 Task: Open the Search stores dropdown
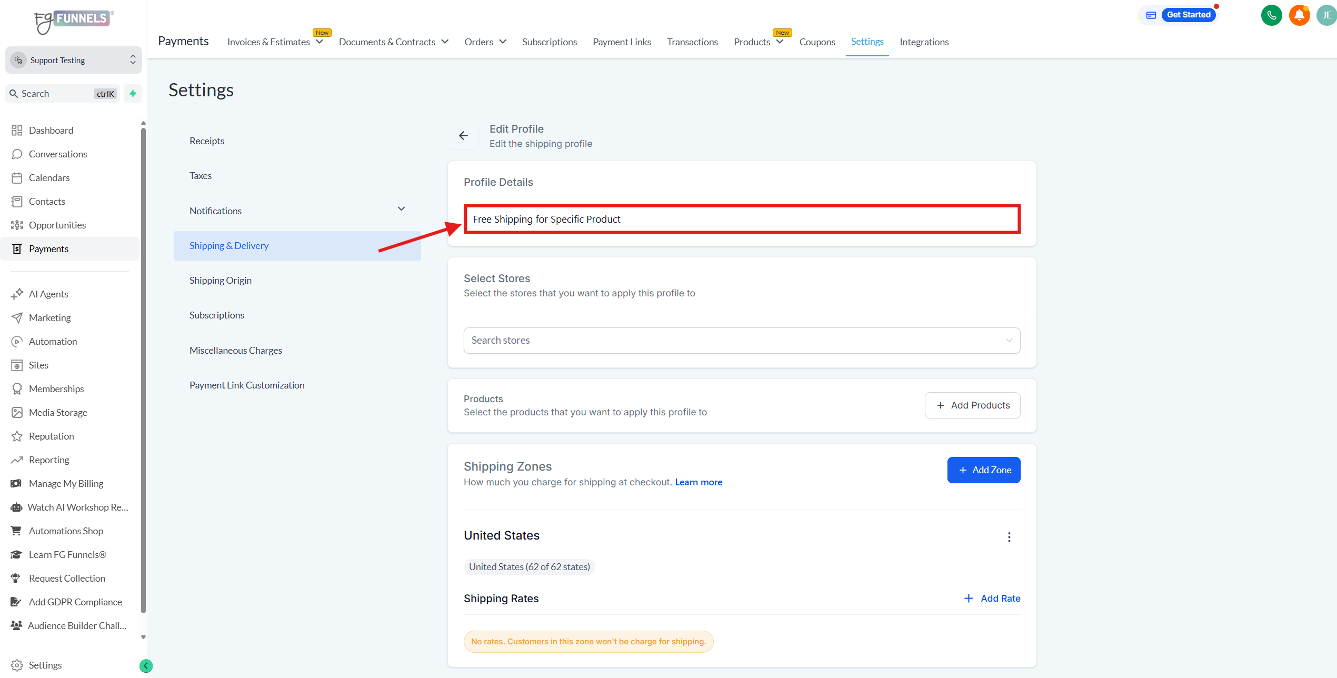pyautogui.click(x=741, y=341)
